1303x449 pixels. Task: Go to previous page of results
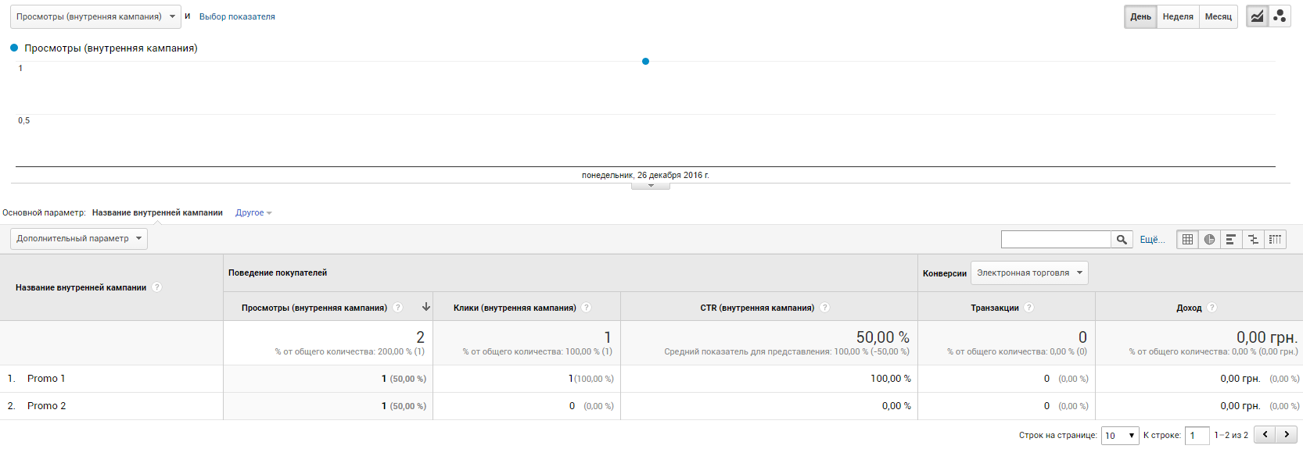tap(1265, 434)
